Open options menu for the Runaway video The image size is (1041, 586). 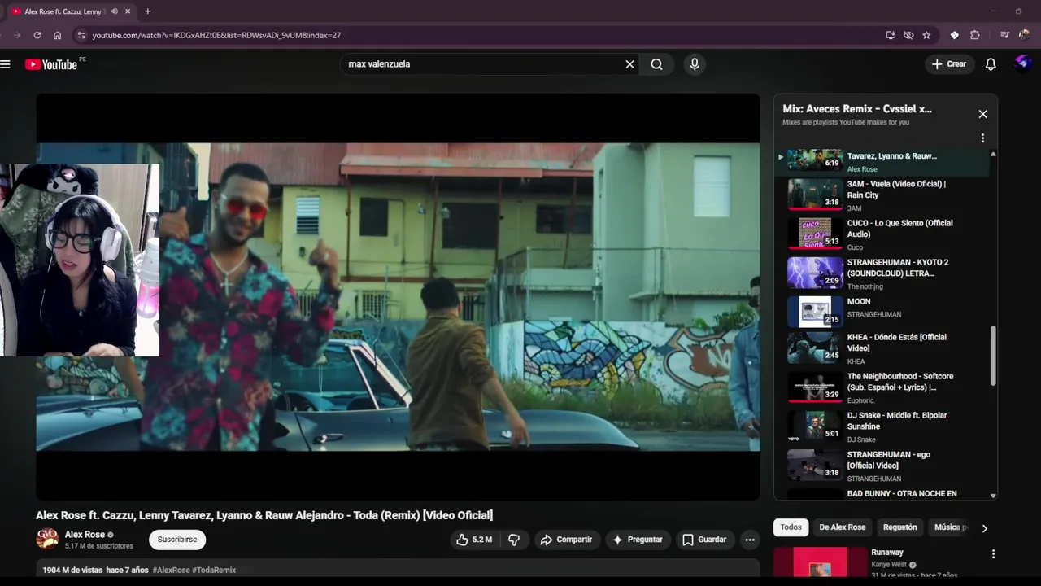click(x=993, y=554)
